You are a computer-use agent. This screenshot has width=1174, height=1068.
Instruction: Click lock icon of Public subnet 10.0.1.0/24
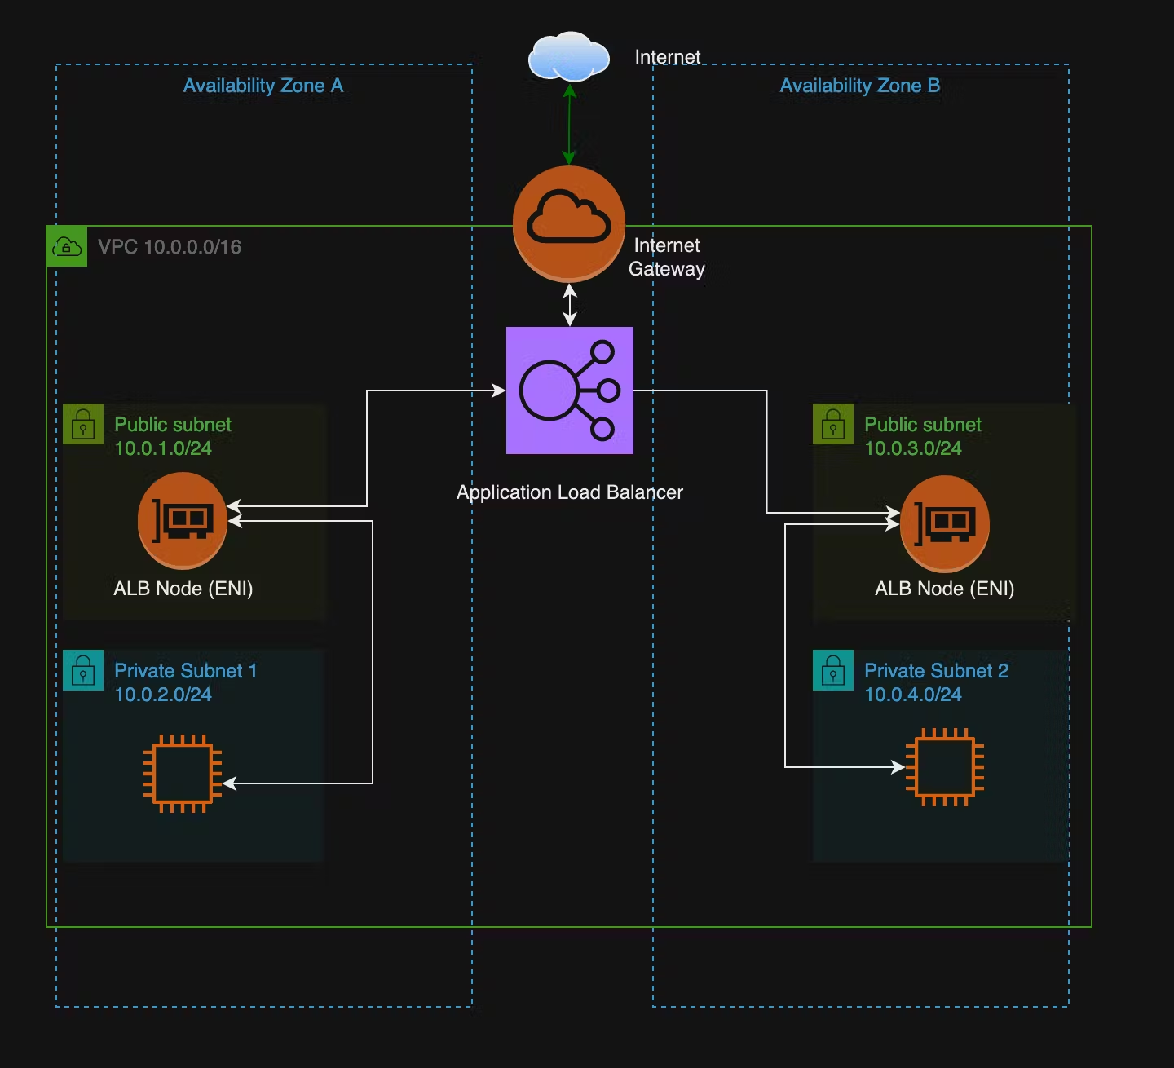pyautogui.click(x=83, y=424)
